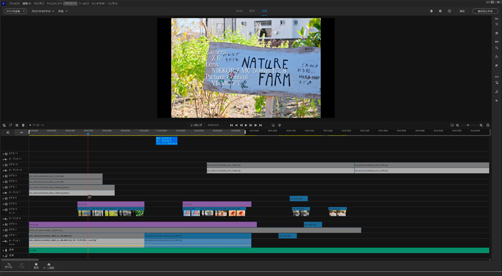The width and height of the screenshot is (502, 276).
Task: Click the safe margins icon next to monitor icon
Action: (x=279, y=125)
